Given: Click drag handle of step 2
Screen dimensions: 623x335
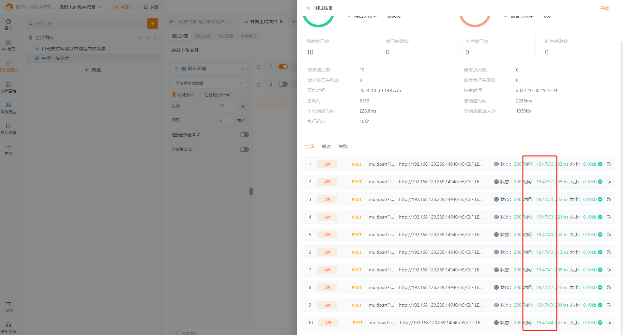Looking at the screenshot, I should (259, 85).
